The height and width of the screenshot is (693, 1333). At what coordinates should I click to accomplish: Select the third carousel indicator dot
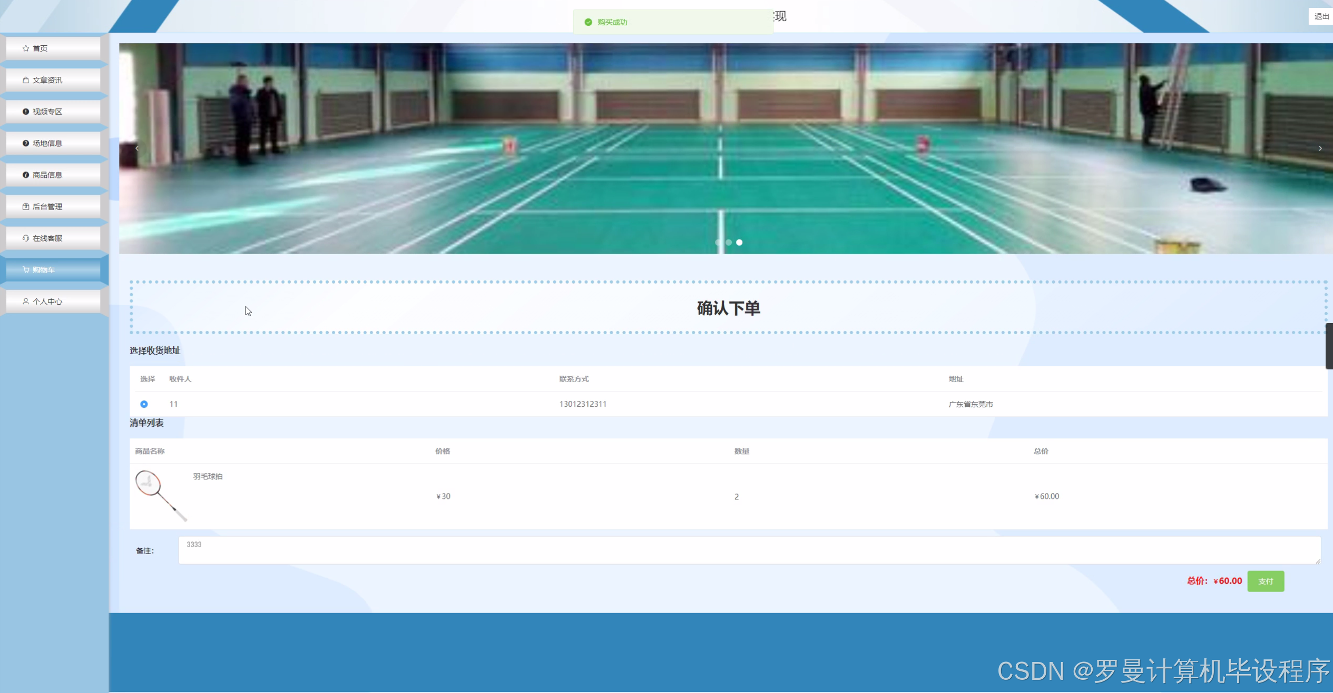coord(739,243)
